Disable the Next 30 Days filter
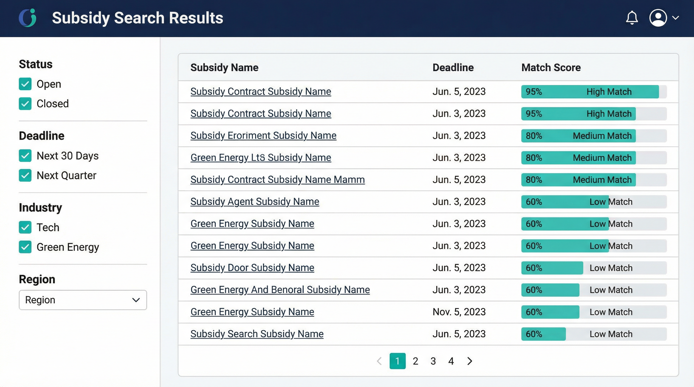 tap(25, 155)
